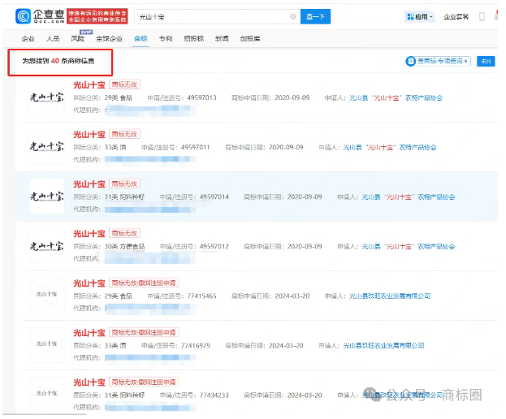Image resolution: width=506 pixels, height=419 pixels.
Task: Open the 查商标·专项查询 link
Action: click(439, 61)
